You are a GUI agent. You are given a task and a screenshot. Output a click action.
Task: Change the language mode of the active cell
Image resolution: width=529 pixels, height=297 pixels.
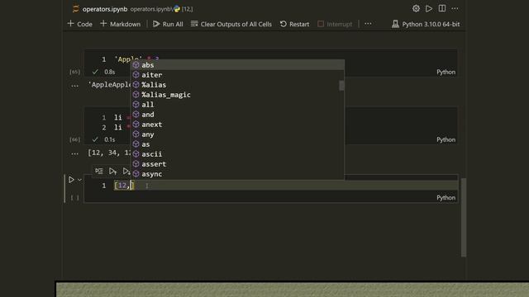click(x=446, y=198)
